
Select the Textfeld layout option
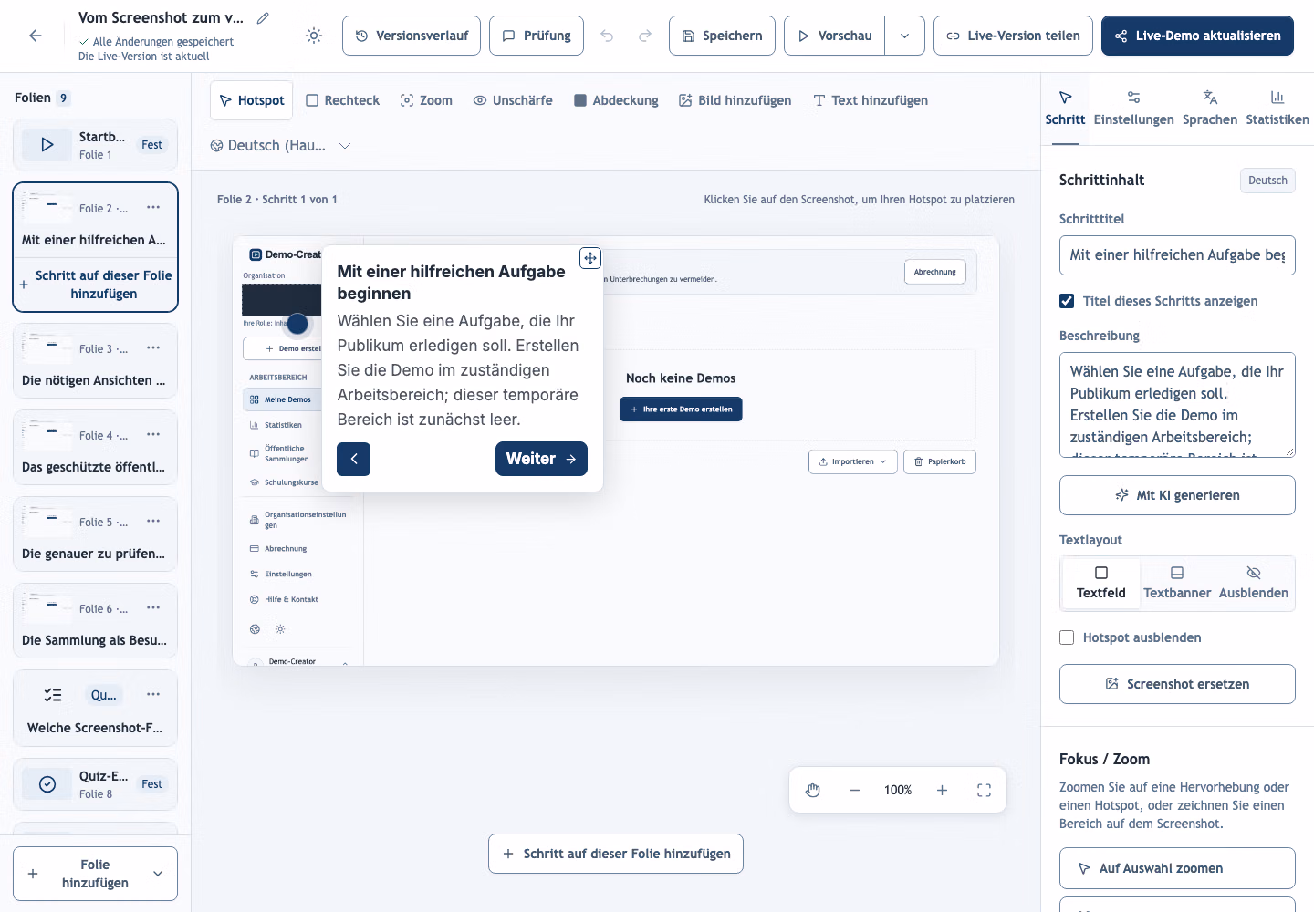click(x=1101, y=583)
